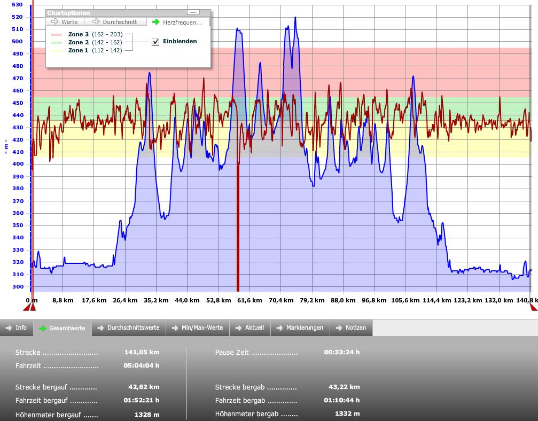This screenshot has width=538, height=421.
Task: Open the Notizen tab
Action: (x=351, y=328)
